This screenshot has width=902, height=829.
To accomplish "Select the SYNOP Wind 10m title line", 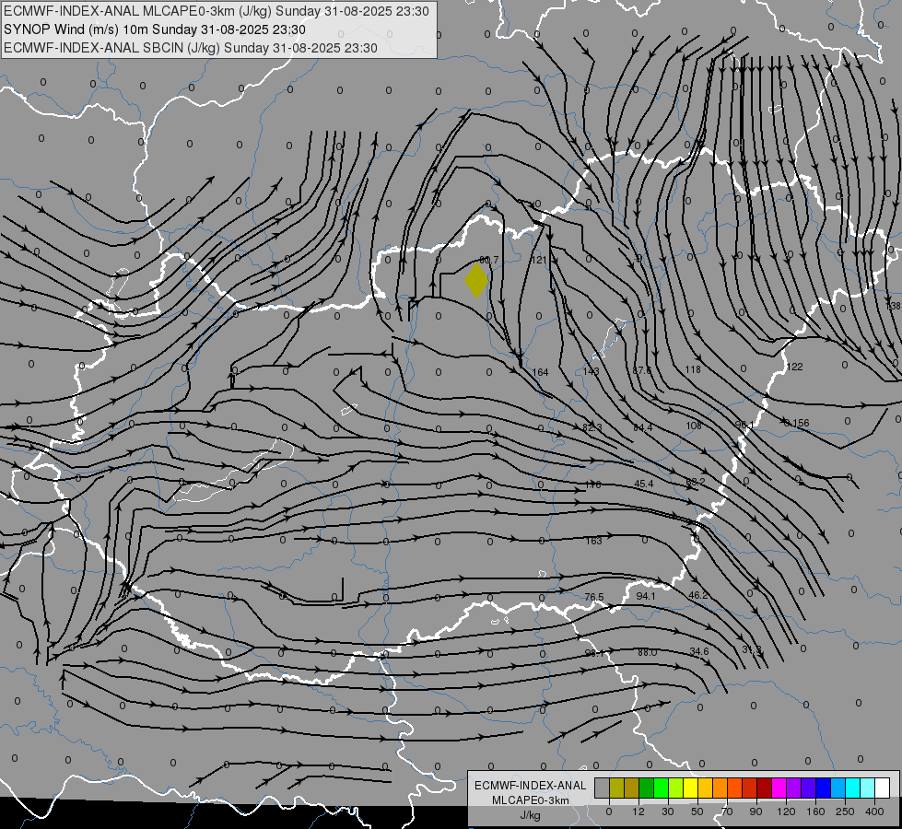I will [154, 29].
